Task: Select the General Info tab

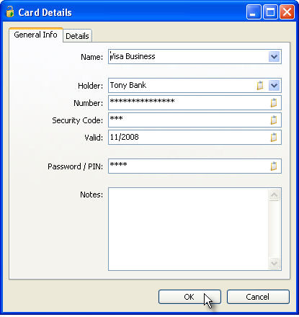Action: [36, 35]
